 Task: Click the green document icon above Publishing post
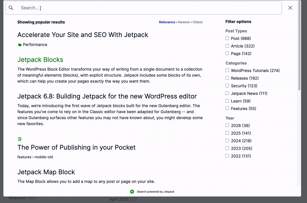pos(20,139)
